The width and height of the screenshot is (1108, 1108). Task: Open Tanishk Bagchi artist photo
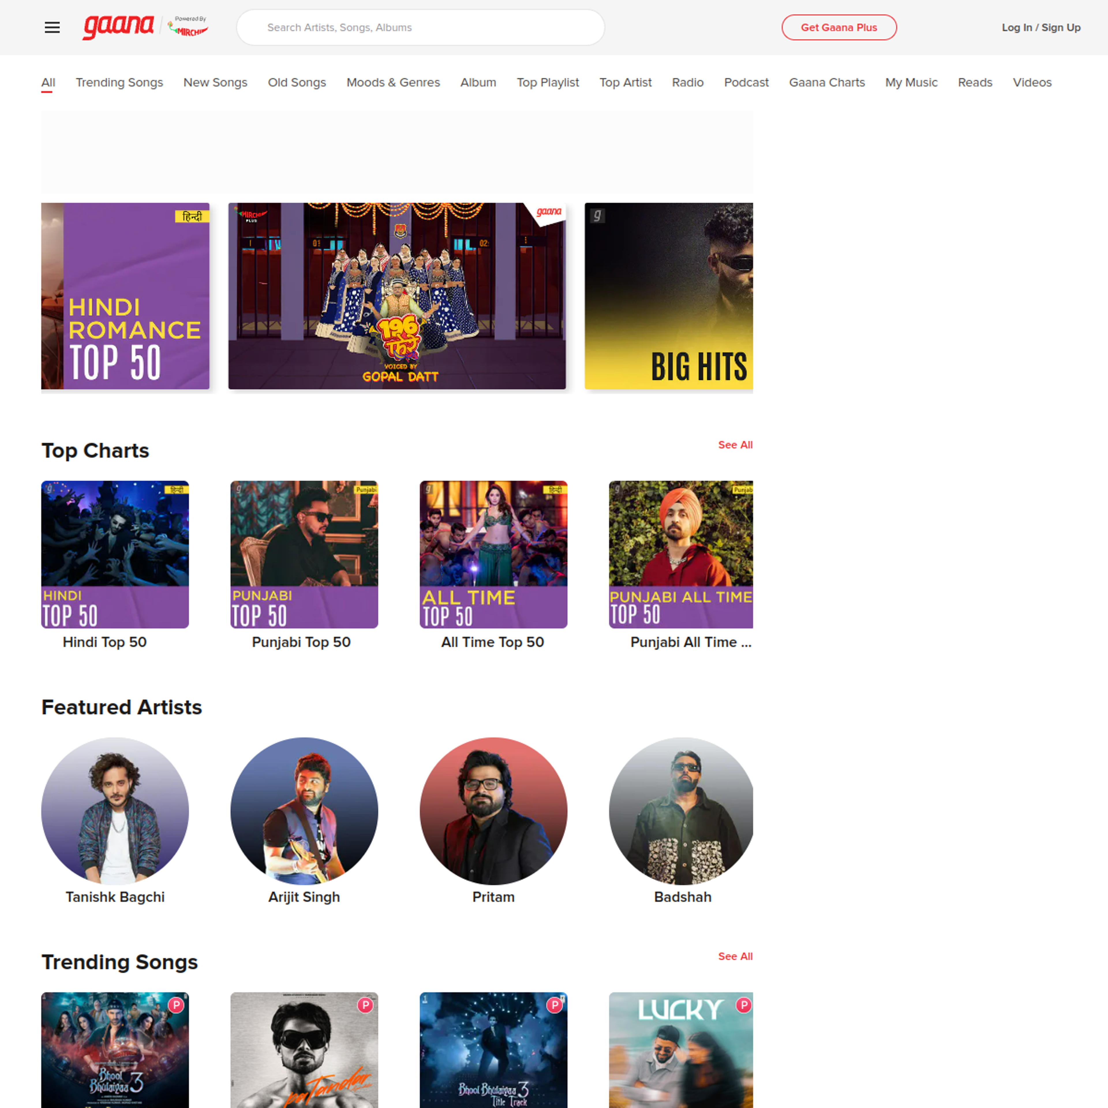[x=115, y=811]
